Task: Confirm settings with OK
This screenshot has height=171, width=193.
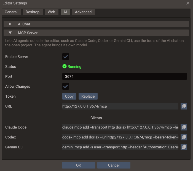Action: pyautogui.click(x=79, y=165)
